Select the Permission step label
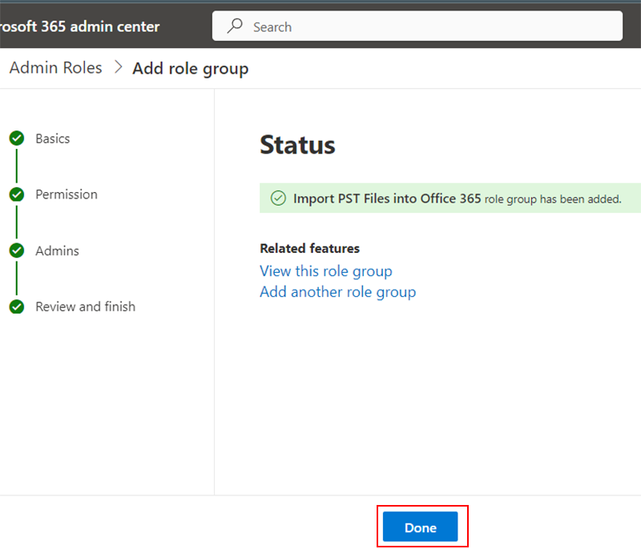The image size is (641, 549). [x=67, y=194]
